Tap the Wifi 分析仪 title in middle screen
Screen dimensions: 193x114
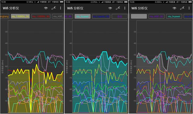click(x=75, y=8)
